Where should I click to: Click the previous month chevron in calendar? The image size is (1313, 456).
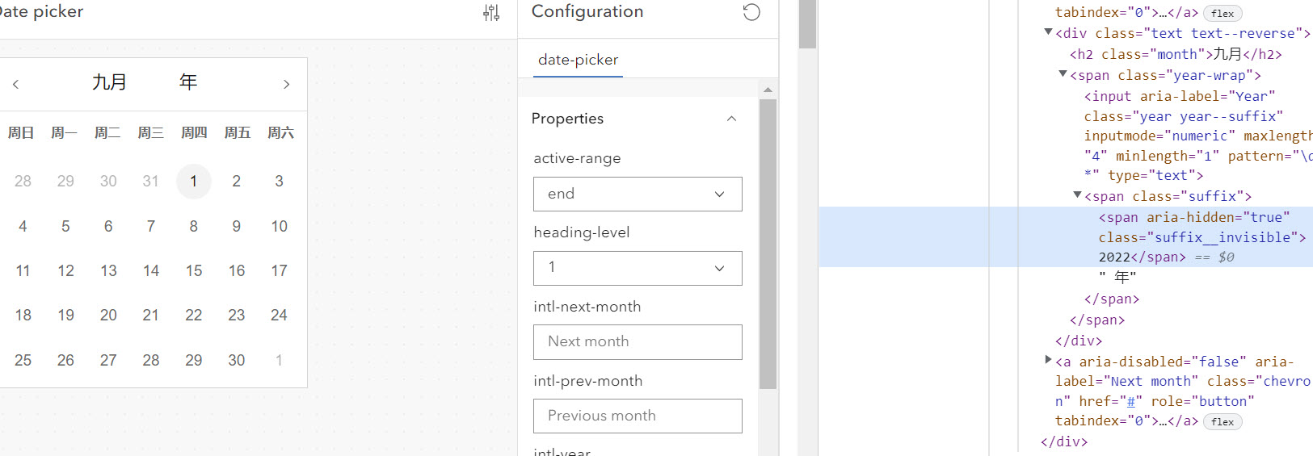pos(15,84)
